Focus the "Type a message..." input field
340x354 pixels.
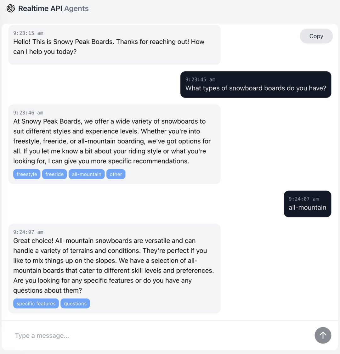point(157,336)
